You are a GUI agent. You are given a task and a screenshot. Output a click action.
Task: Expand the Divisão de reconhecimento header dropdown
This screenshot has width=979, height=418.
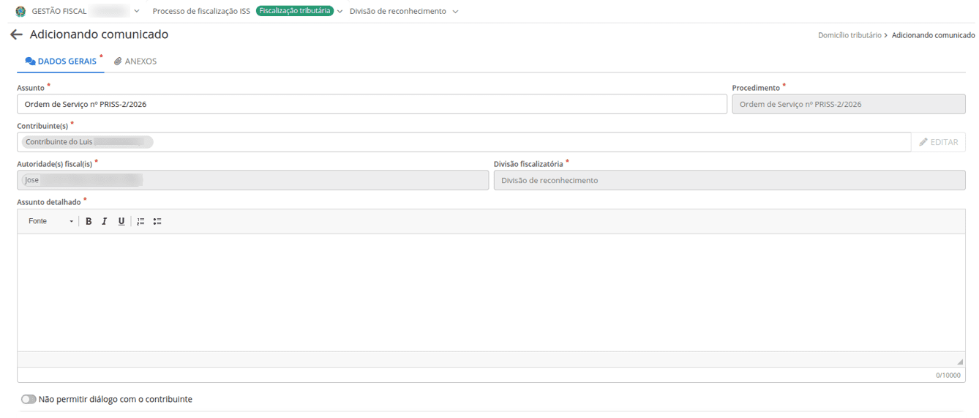(x=456, y=12)
